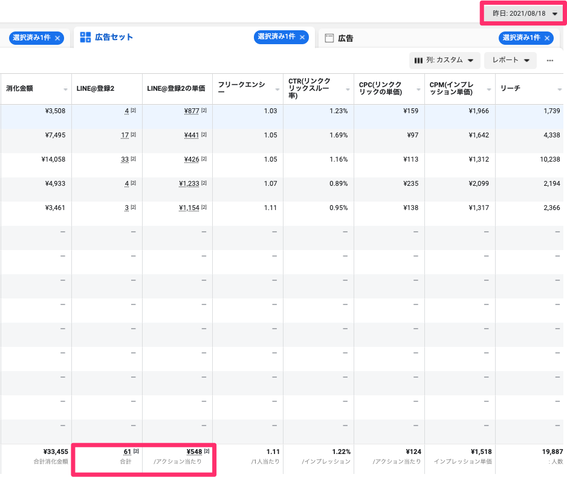Click the 19,887 total reach value
The height and width of the screenshot is (477, 567).
click(552, 452)
